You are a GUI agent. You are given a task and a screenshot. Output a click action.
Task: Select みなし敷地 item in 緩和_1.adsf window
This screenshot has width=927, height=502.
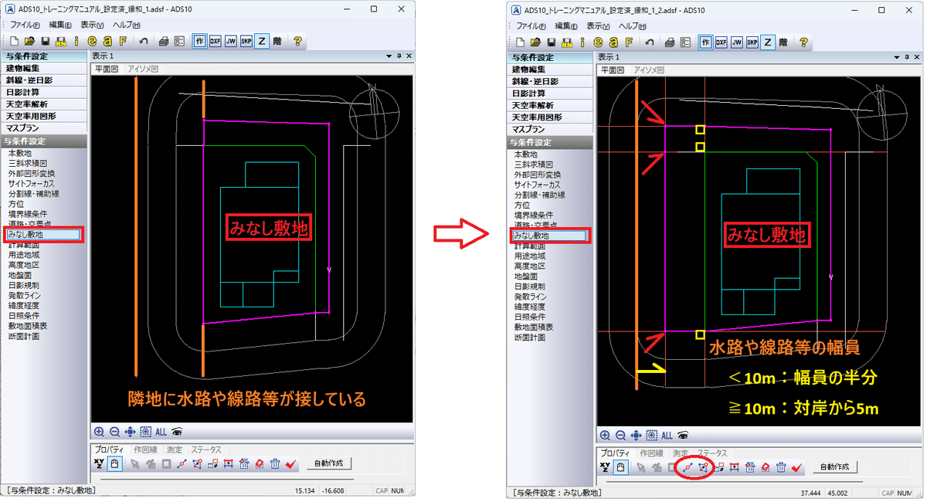click(44, 233)
